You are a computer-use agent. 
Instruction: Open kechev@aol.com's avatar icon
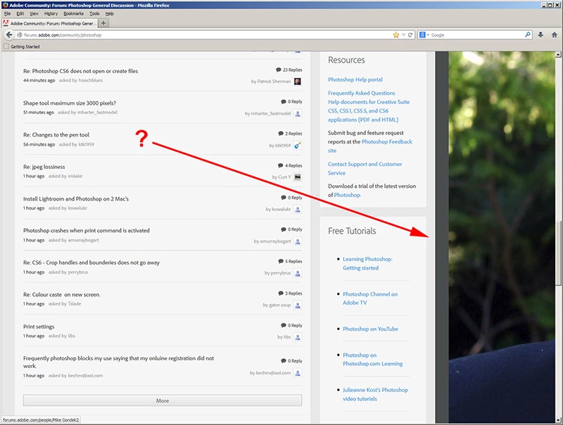coord(297,373)
